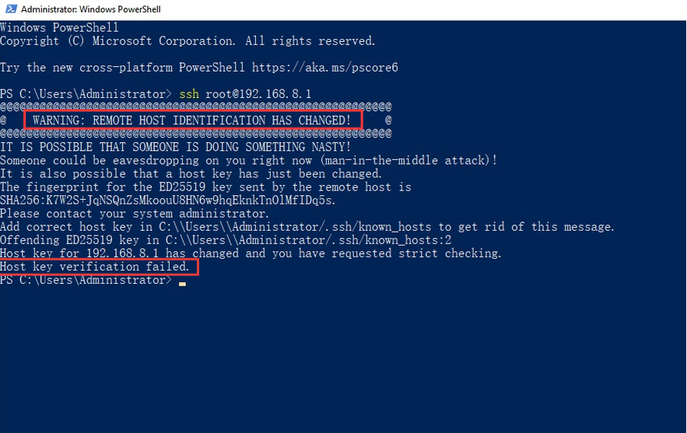Click the SHA256 fingerprint line
The height and width of the screenshot is (433, 687).
coord(168,201)
